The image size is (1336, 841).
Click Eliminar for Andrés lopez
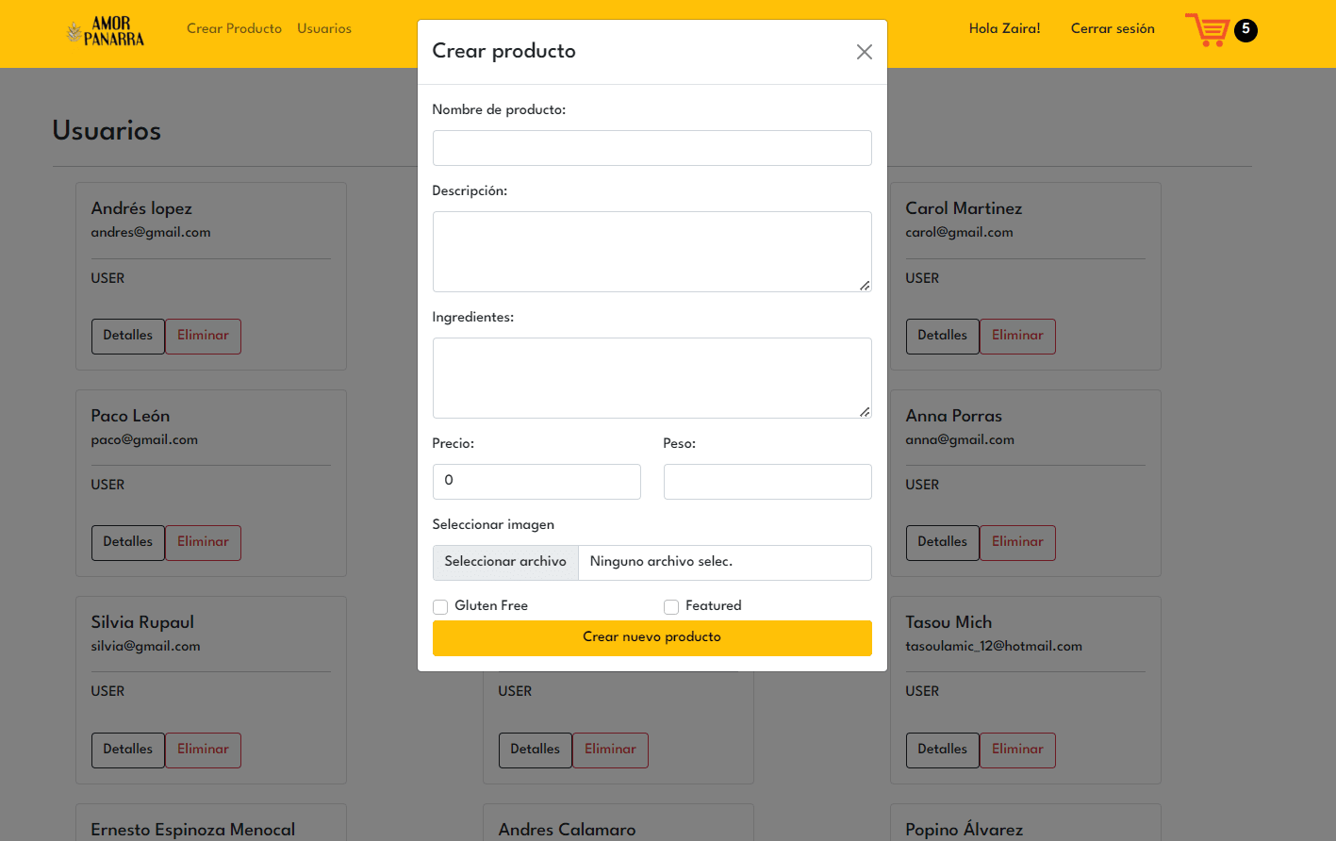[203, 336]
